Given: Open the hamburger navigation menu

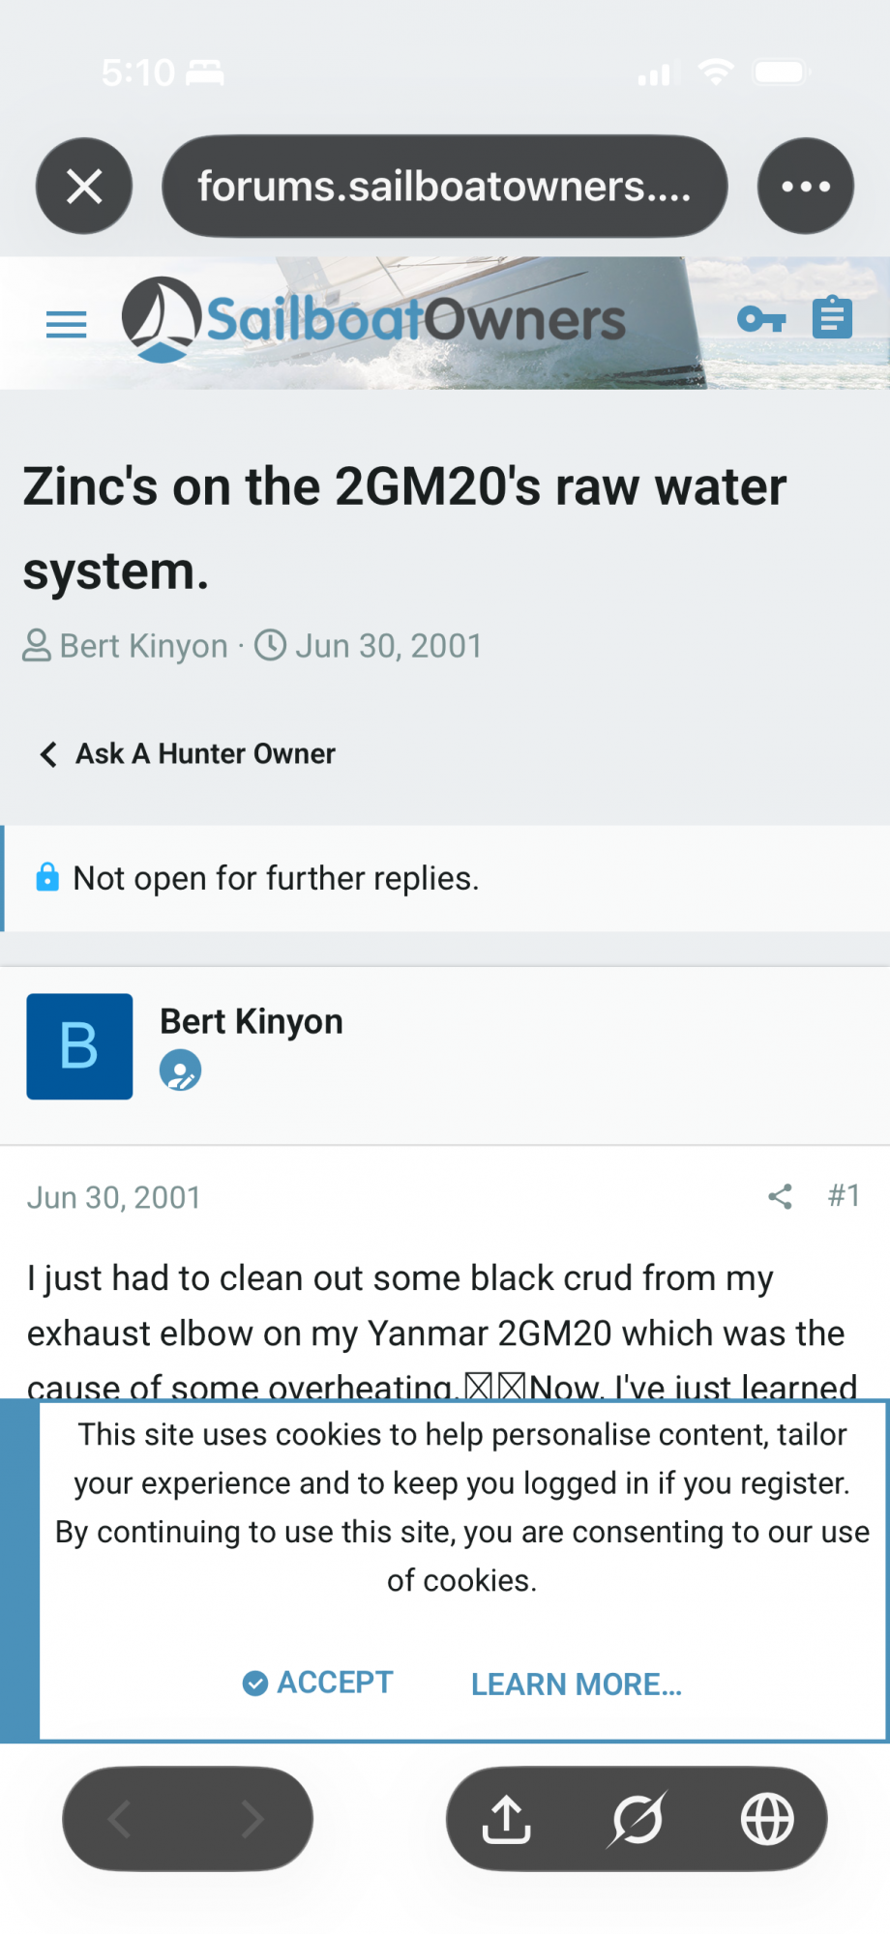Looking at the screenshot, I should click(66, 324).
